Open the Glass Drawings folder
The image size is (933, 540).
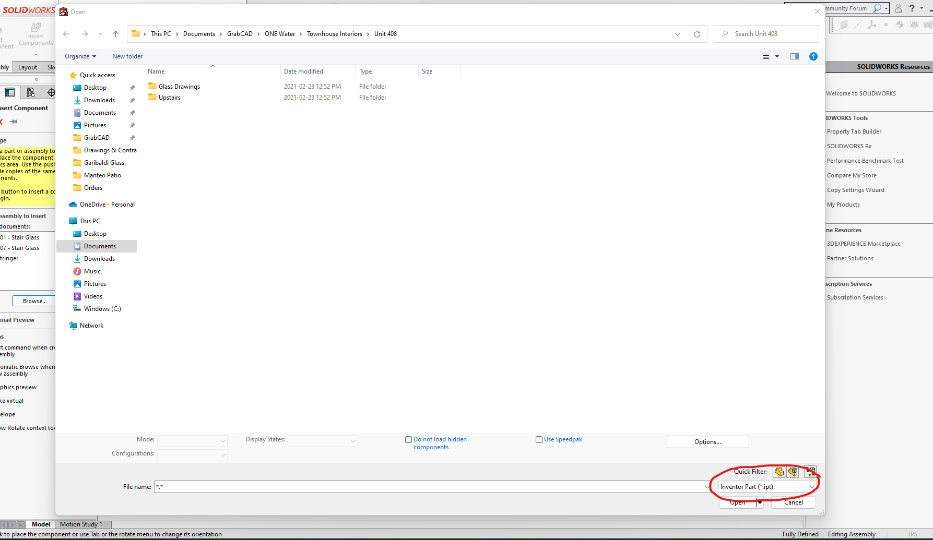coord(179,87)
